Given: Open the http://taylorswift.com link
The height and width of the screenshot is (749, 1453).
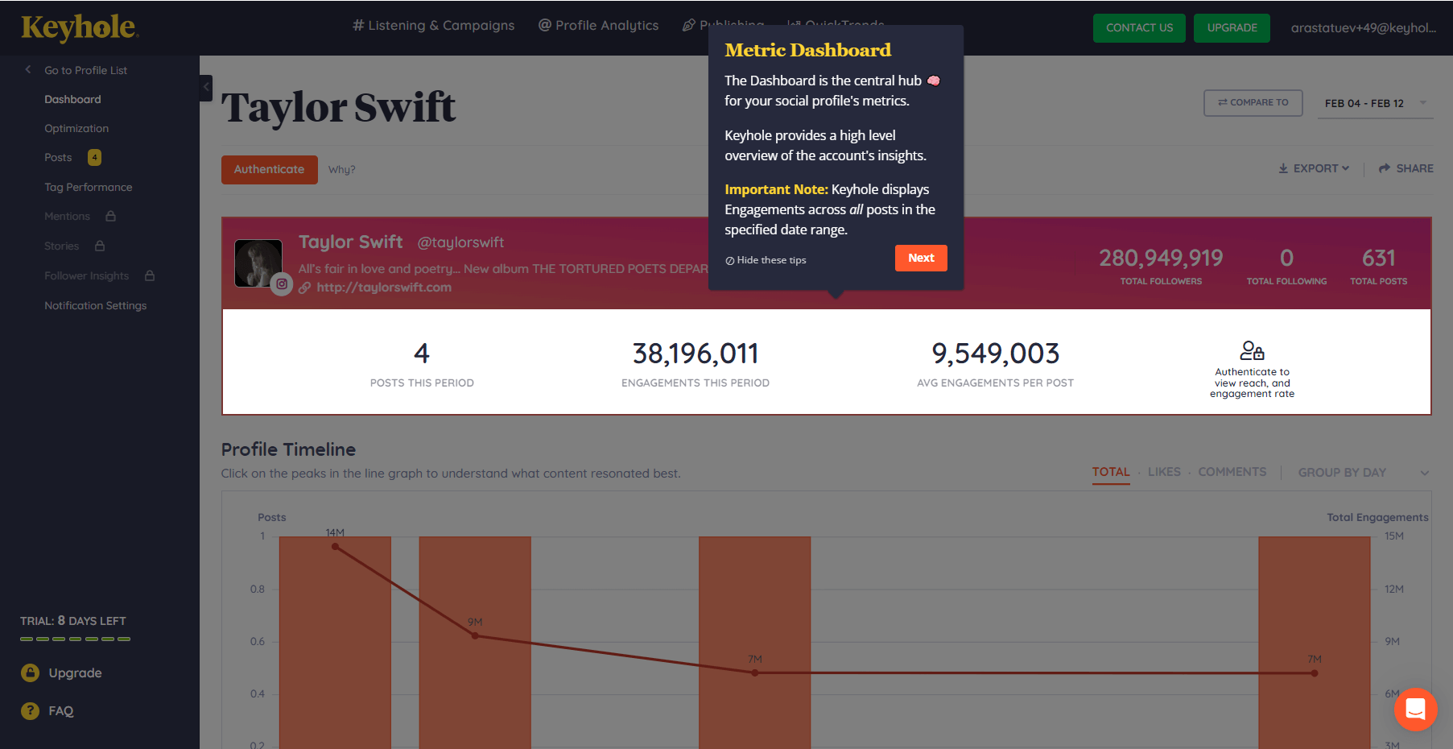Looking at the screenshot, I should [x=384, y=288].
